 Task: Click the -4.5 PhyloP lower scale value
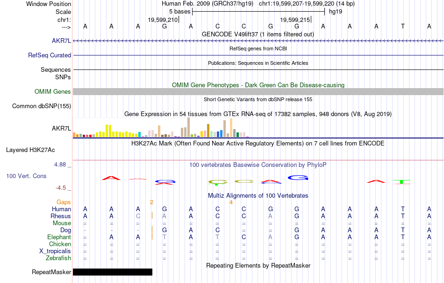click(61, 188)
